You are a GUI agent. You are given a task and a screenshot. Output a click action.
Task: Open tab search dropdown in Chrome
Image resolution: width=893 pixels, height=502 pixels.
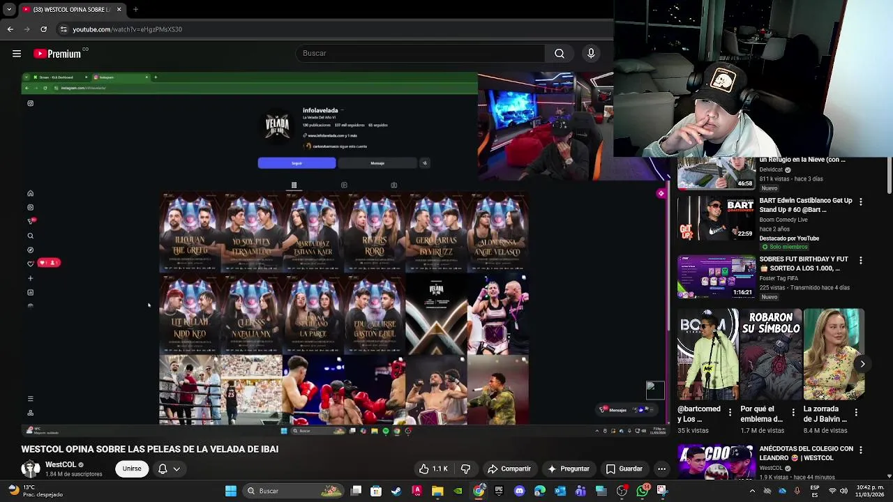click(x=8, y=10)
